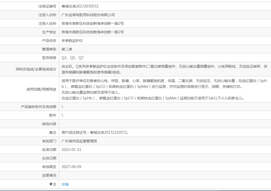This screenshot has height=191, width=271.
Task: Select the company name 广东宝莱特医用科技股份有限公司
Action: [x=88, y=15]
